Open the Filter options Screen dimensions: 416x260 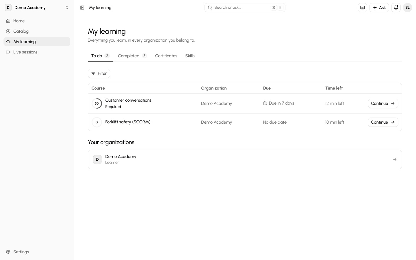point(99,73)
